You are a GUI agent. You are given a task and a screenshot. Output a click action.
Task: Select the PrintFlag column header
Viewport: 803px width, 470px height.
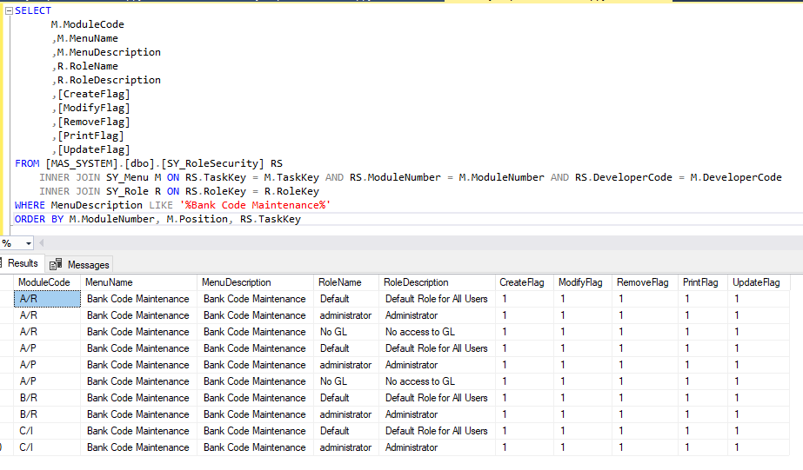[x=703, y=282]
